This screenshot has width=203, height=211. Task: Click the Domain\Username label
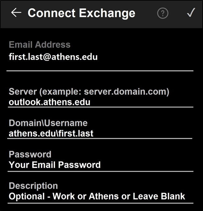click(48, 123)
